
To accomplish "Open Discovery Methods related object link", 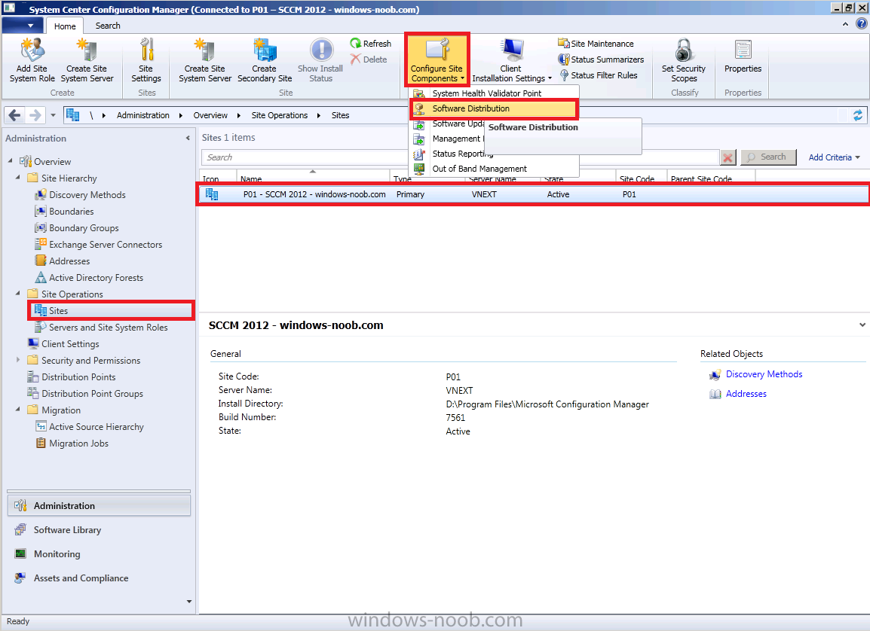I will 764,374.
